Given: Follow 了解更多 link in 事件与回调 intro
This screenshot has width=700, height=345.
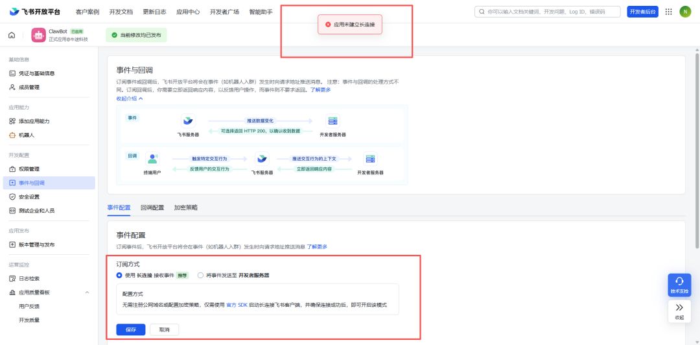Looking at the screenshot, I should [x=321, y=90].
